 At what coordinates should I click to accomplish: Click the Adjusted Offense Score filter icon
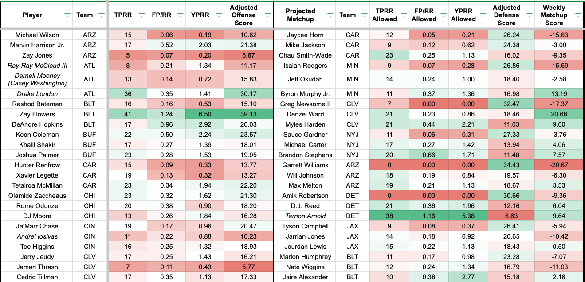(x=267, y=15)
